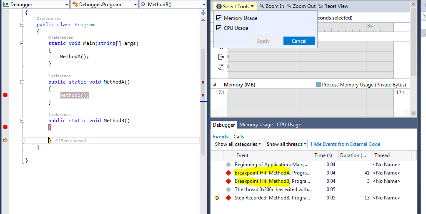Click the IntelliTrace events track icon
Viewport: 426px width, 214px height.
[221, 66]
